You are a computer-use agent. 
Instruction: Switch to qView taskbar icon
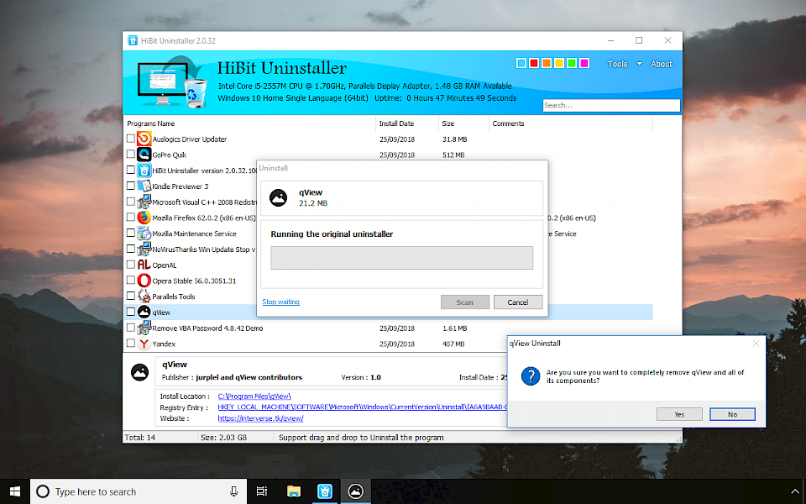tap(356, 491)
